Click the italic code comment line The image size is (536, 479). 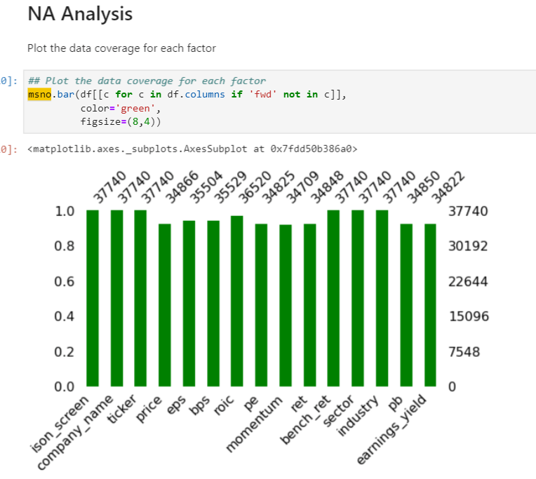(x=147, y=81)
